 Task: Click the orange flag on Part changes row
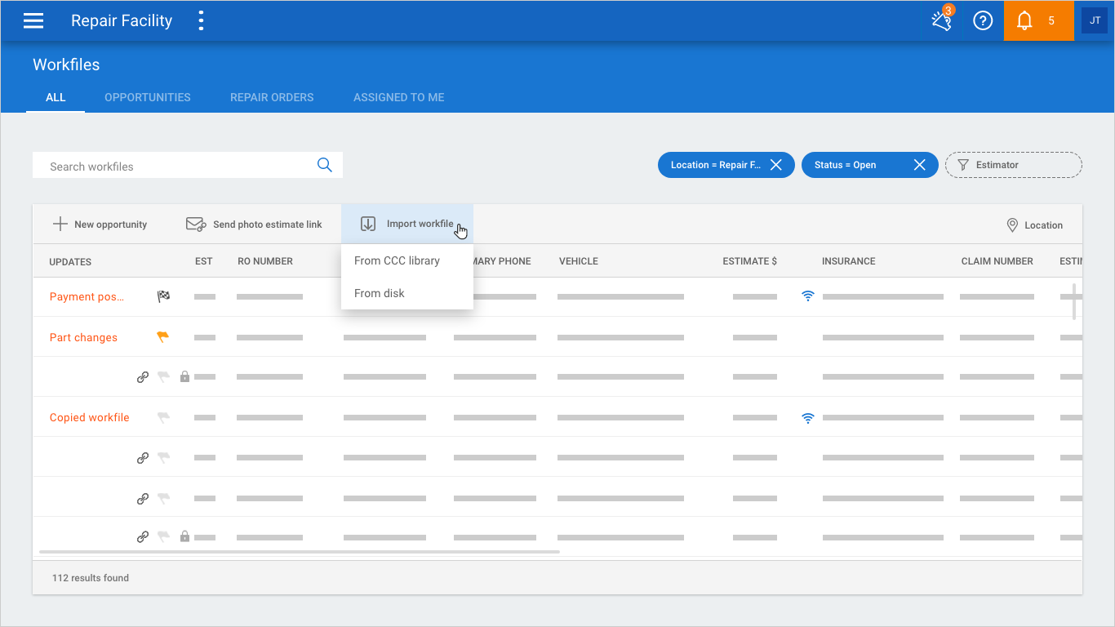163,336
